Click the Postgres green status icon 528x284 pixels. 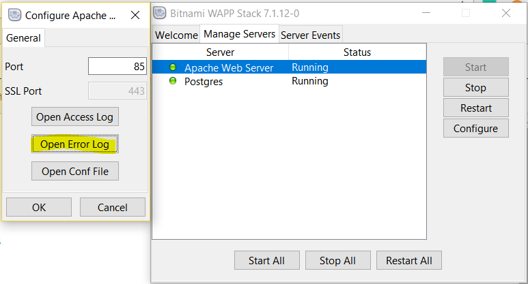click(173, 81)
